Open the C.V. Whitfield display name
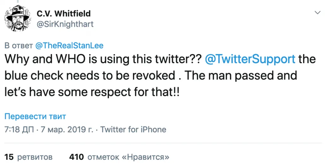This screenshot has width=325, height=168. pyautogui.click(x=63, y=13)
